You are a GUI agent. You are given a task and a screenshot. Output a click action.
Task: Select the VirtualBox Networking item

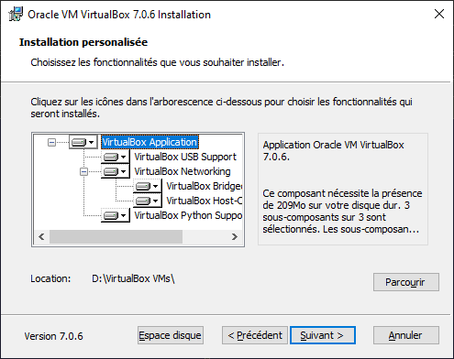coord(183,171)
